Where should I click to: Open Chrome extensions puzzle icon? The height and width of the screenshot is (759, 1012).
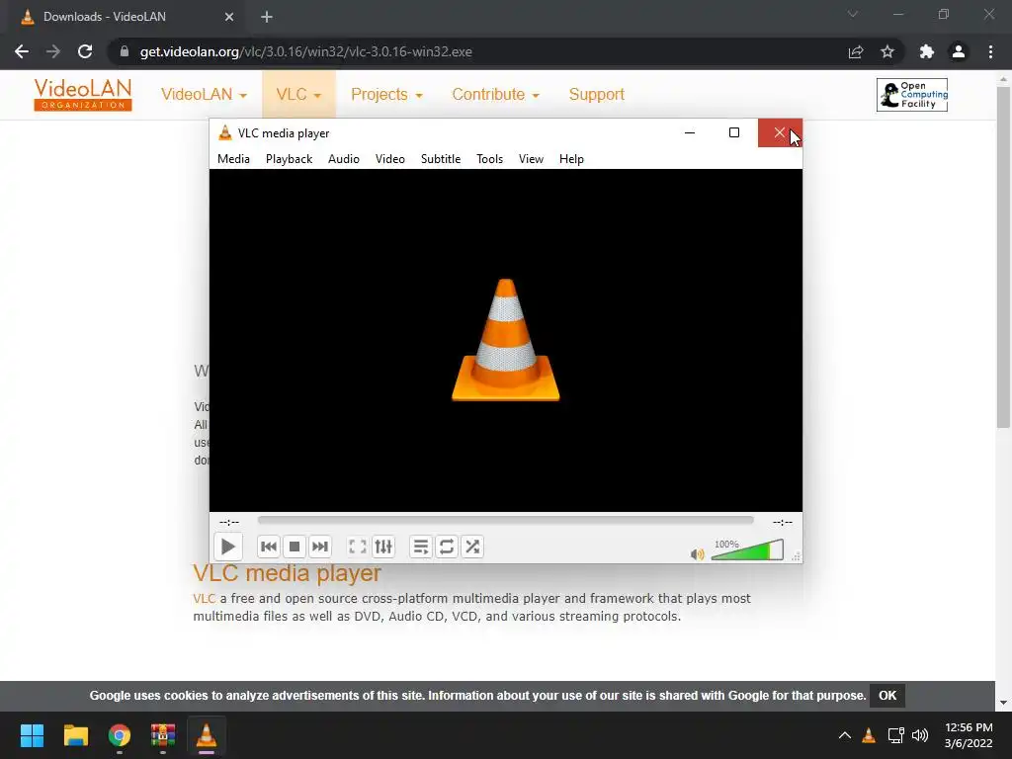(x=927, y=51)
